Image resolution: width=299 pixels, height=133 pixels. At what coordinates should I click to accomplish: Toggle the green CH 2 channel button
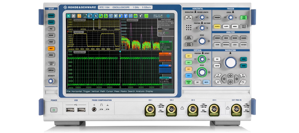(x=189, y=62)
